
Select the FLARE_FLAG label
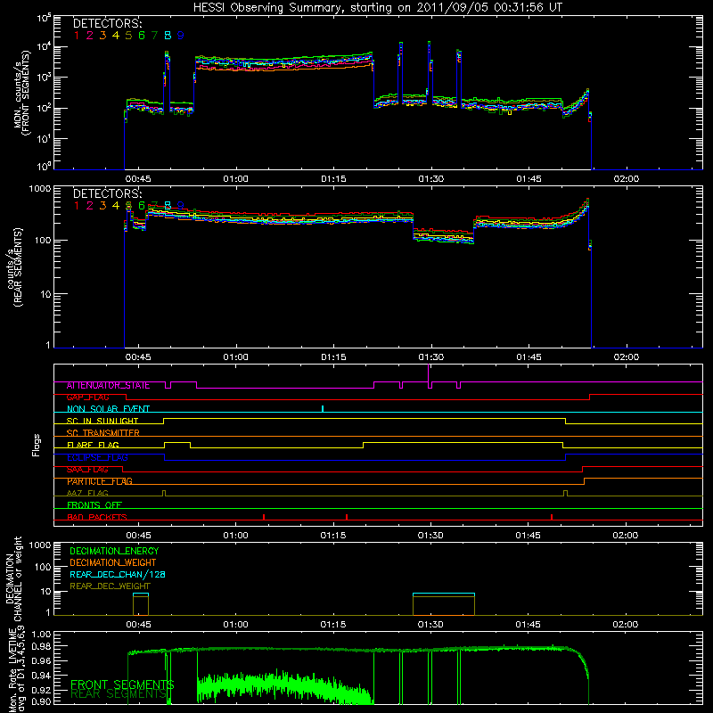point(93,445)
